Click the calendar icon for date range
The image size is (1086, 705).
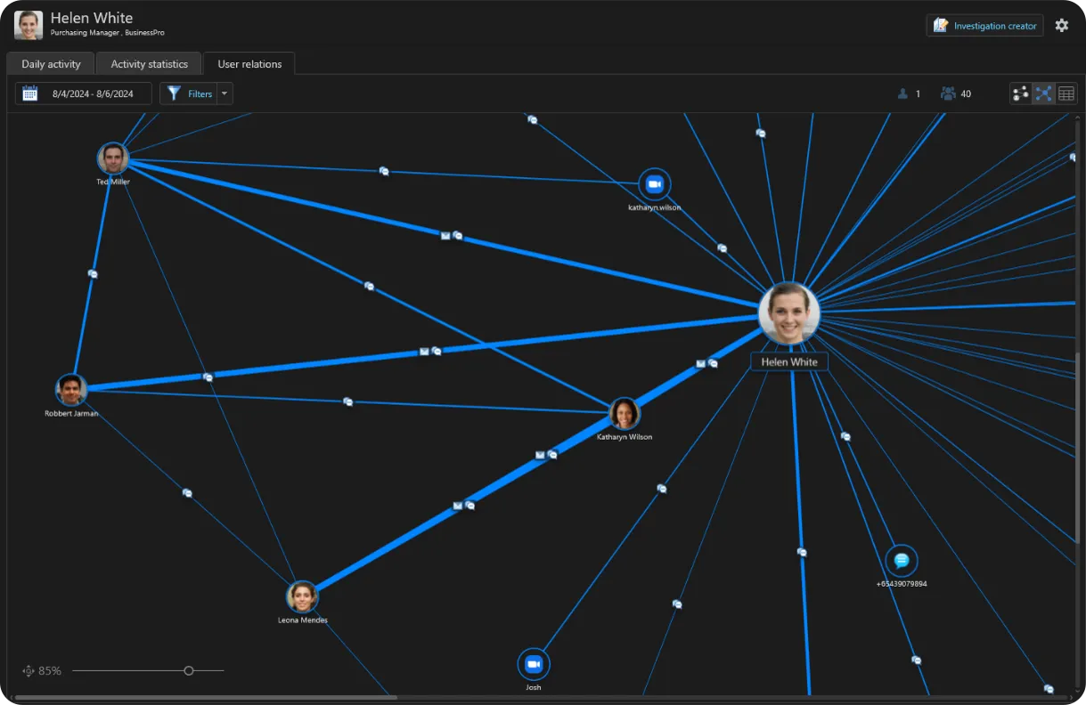click(x=30, y=93)
